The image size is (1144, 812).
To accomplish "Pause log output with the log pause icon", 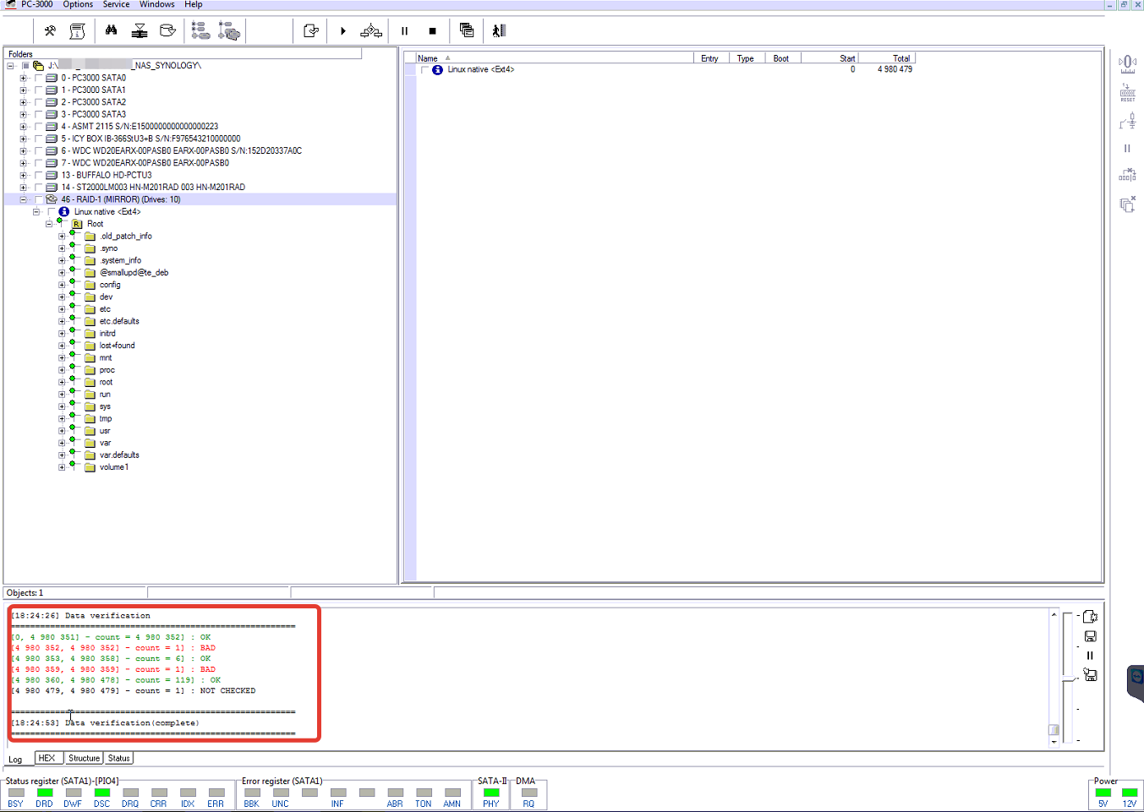I will pos(1090,656).
